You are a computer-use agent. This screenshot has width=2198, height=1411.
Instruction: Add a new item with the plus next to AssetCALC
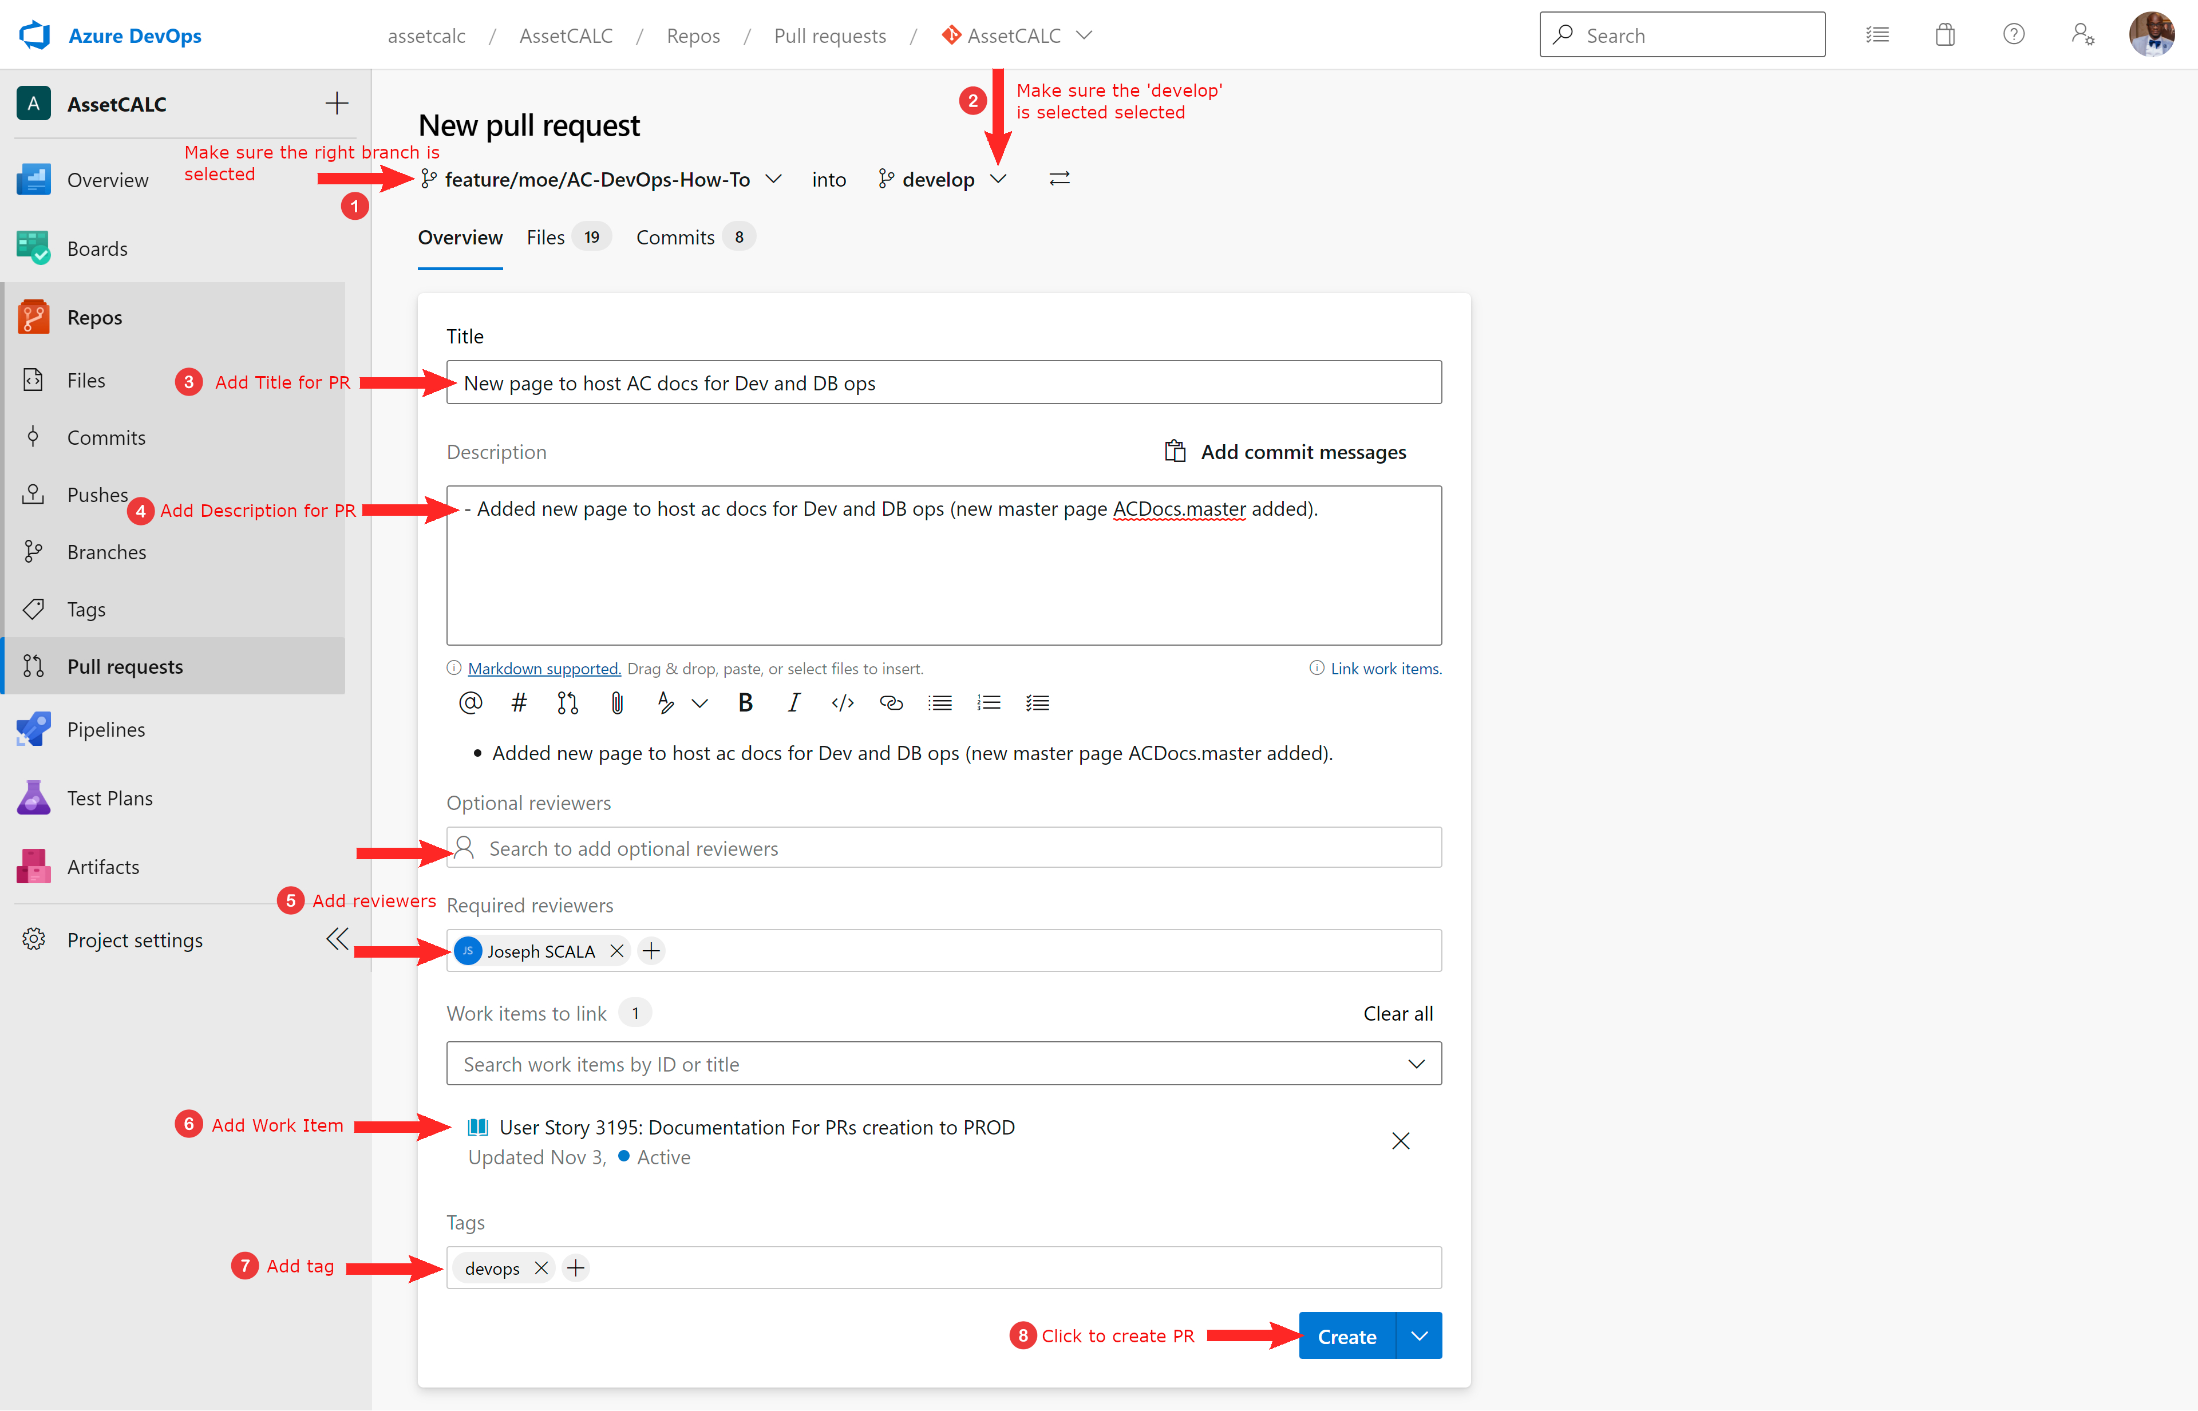click(336, 104)
